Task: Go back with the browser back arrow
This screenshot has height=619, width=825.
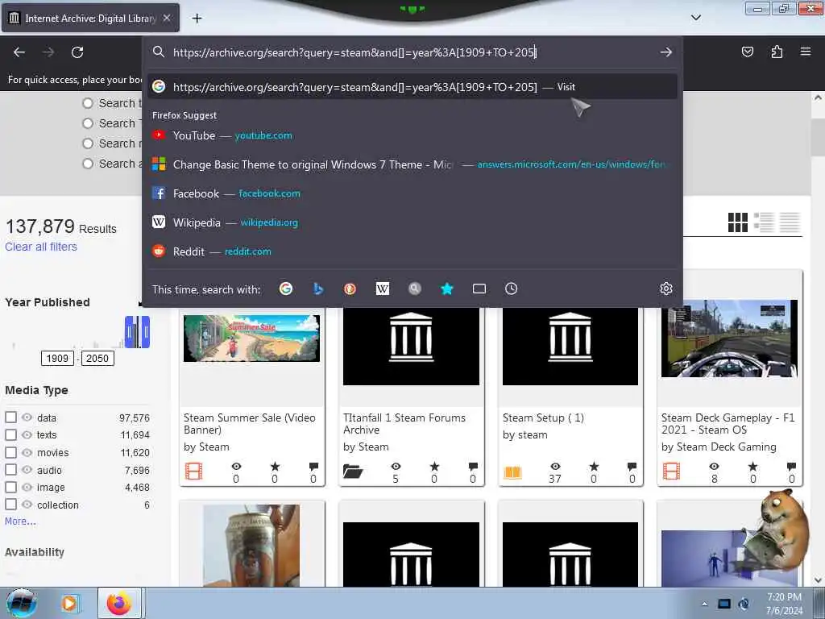Action: tap(19, 52)
